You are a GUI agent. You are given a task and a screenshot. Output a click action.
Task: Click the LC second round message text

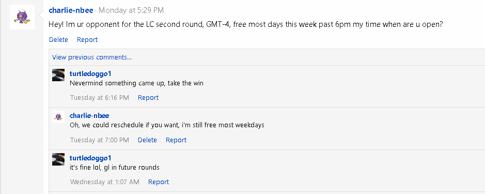246,25
